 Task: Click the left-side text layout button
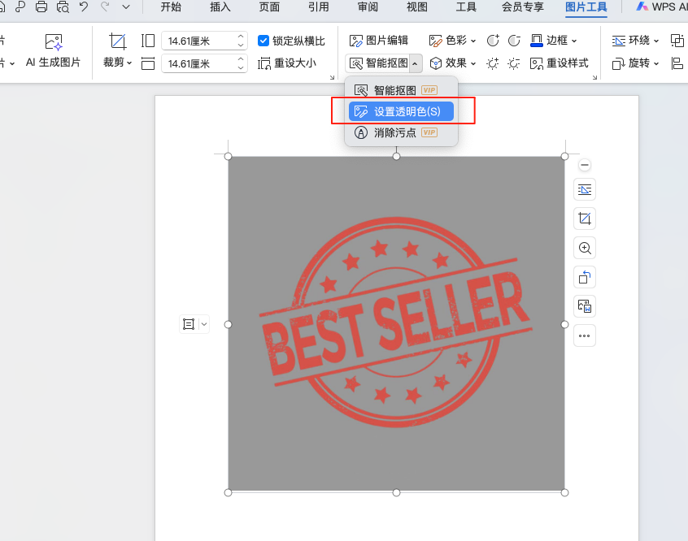coord(189,324)
